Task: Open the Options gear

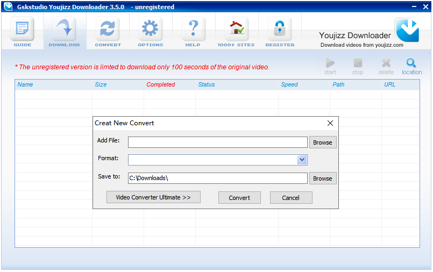Action: point(150,32)
